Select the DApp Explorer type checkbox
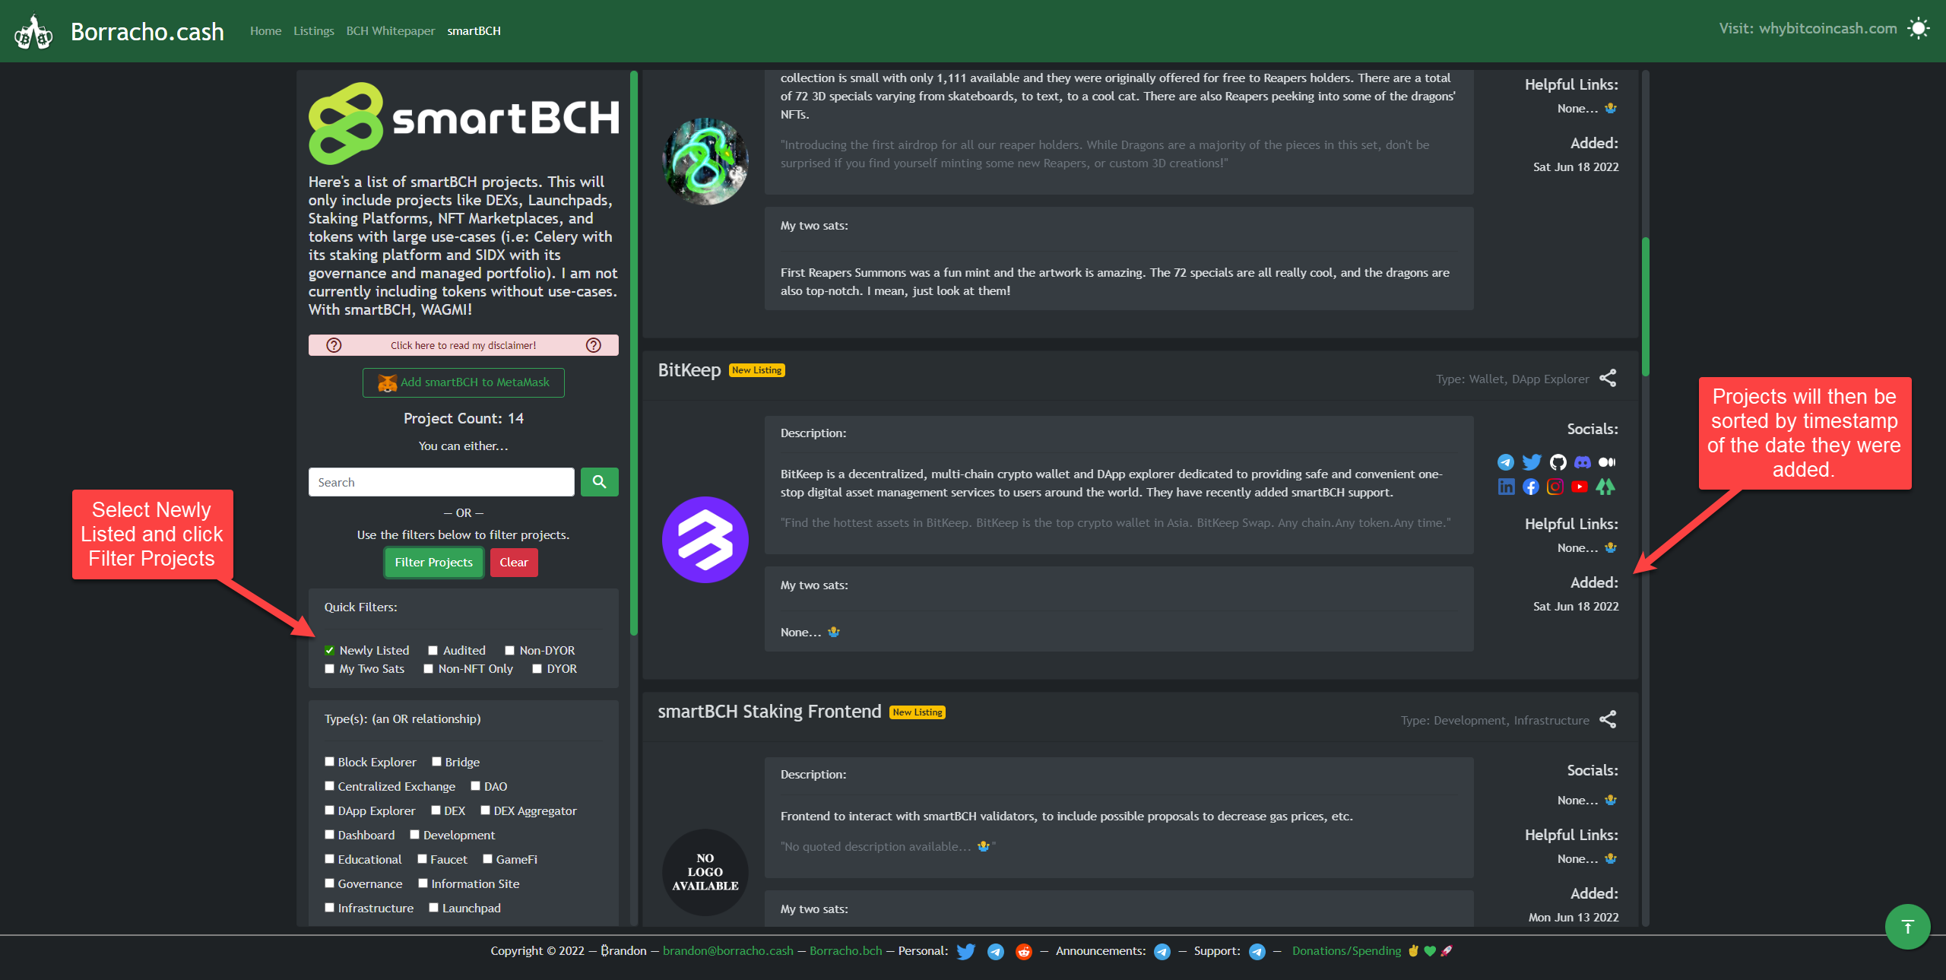 pyautogui.click(x=329, y=810)
